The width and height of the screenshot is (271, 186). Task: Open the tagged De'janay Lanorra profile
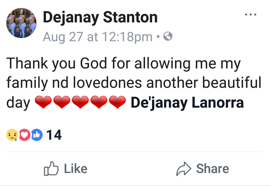point(187,103)
